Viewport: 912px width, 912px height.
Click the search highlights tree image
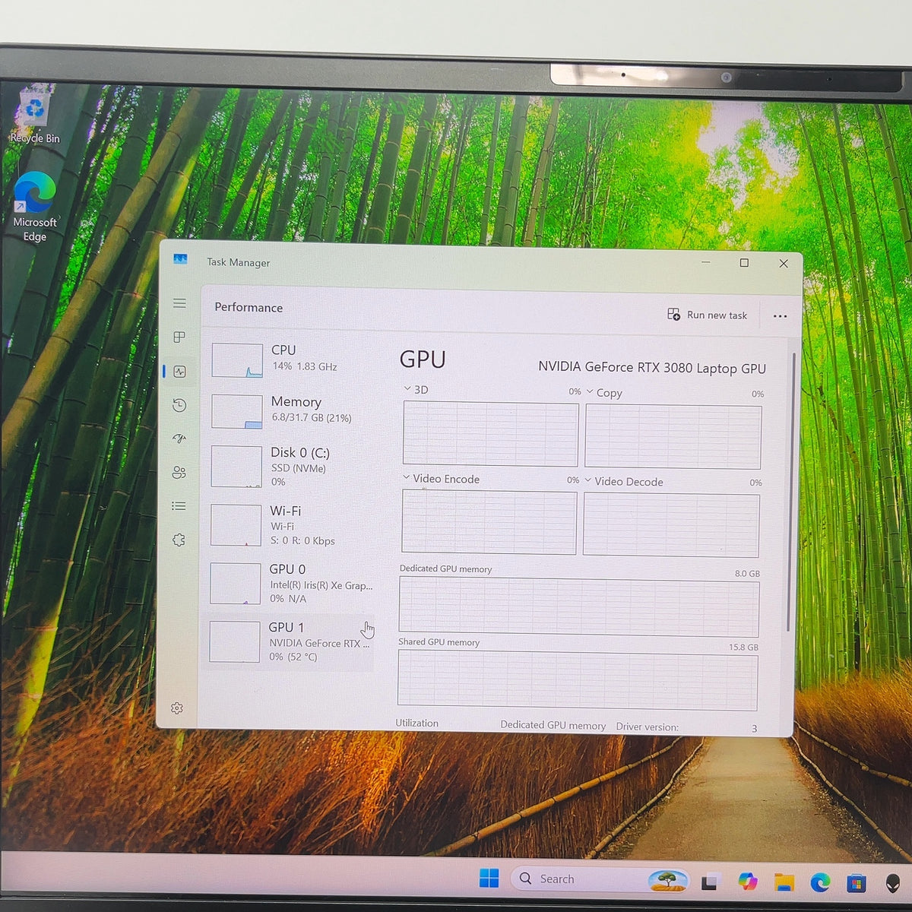point(667,880)
